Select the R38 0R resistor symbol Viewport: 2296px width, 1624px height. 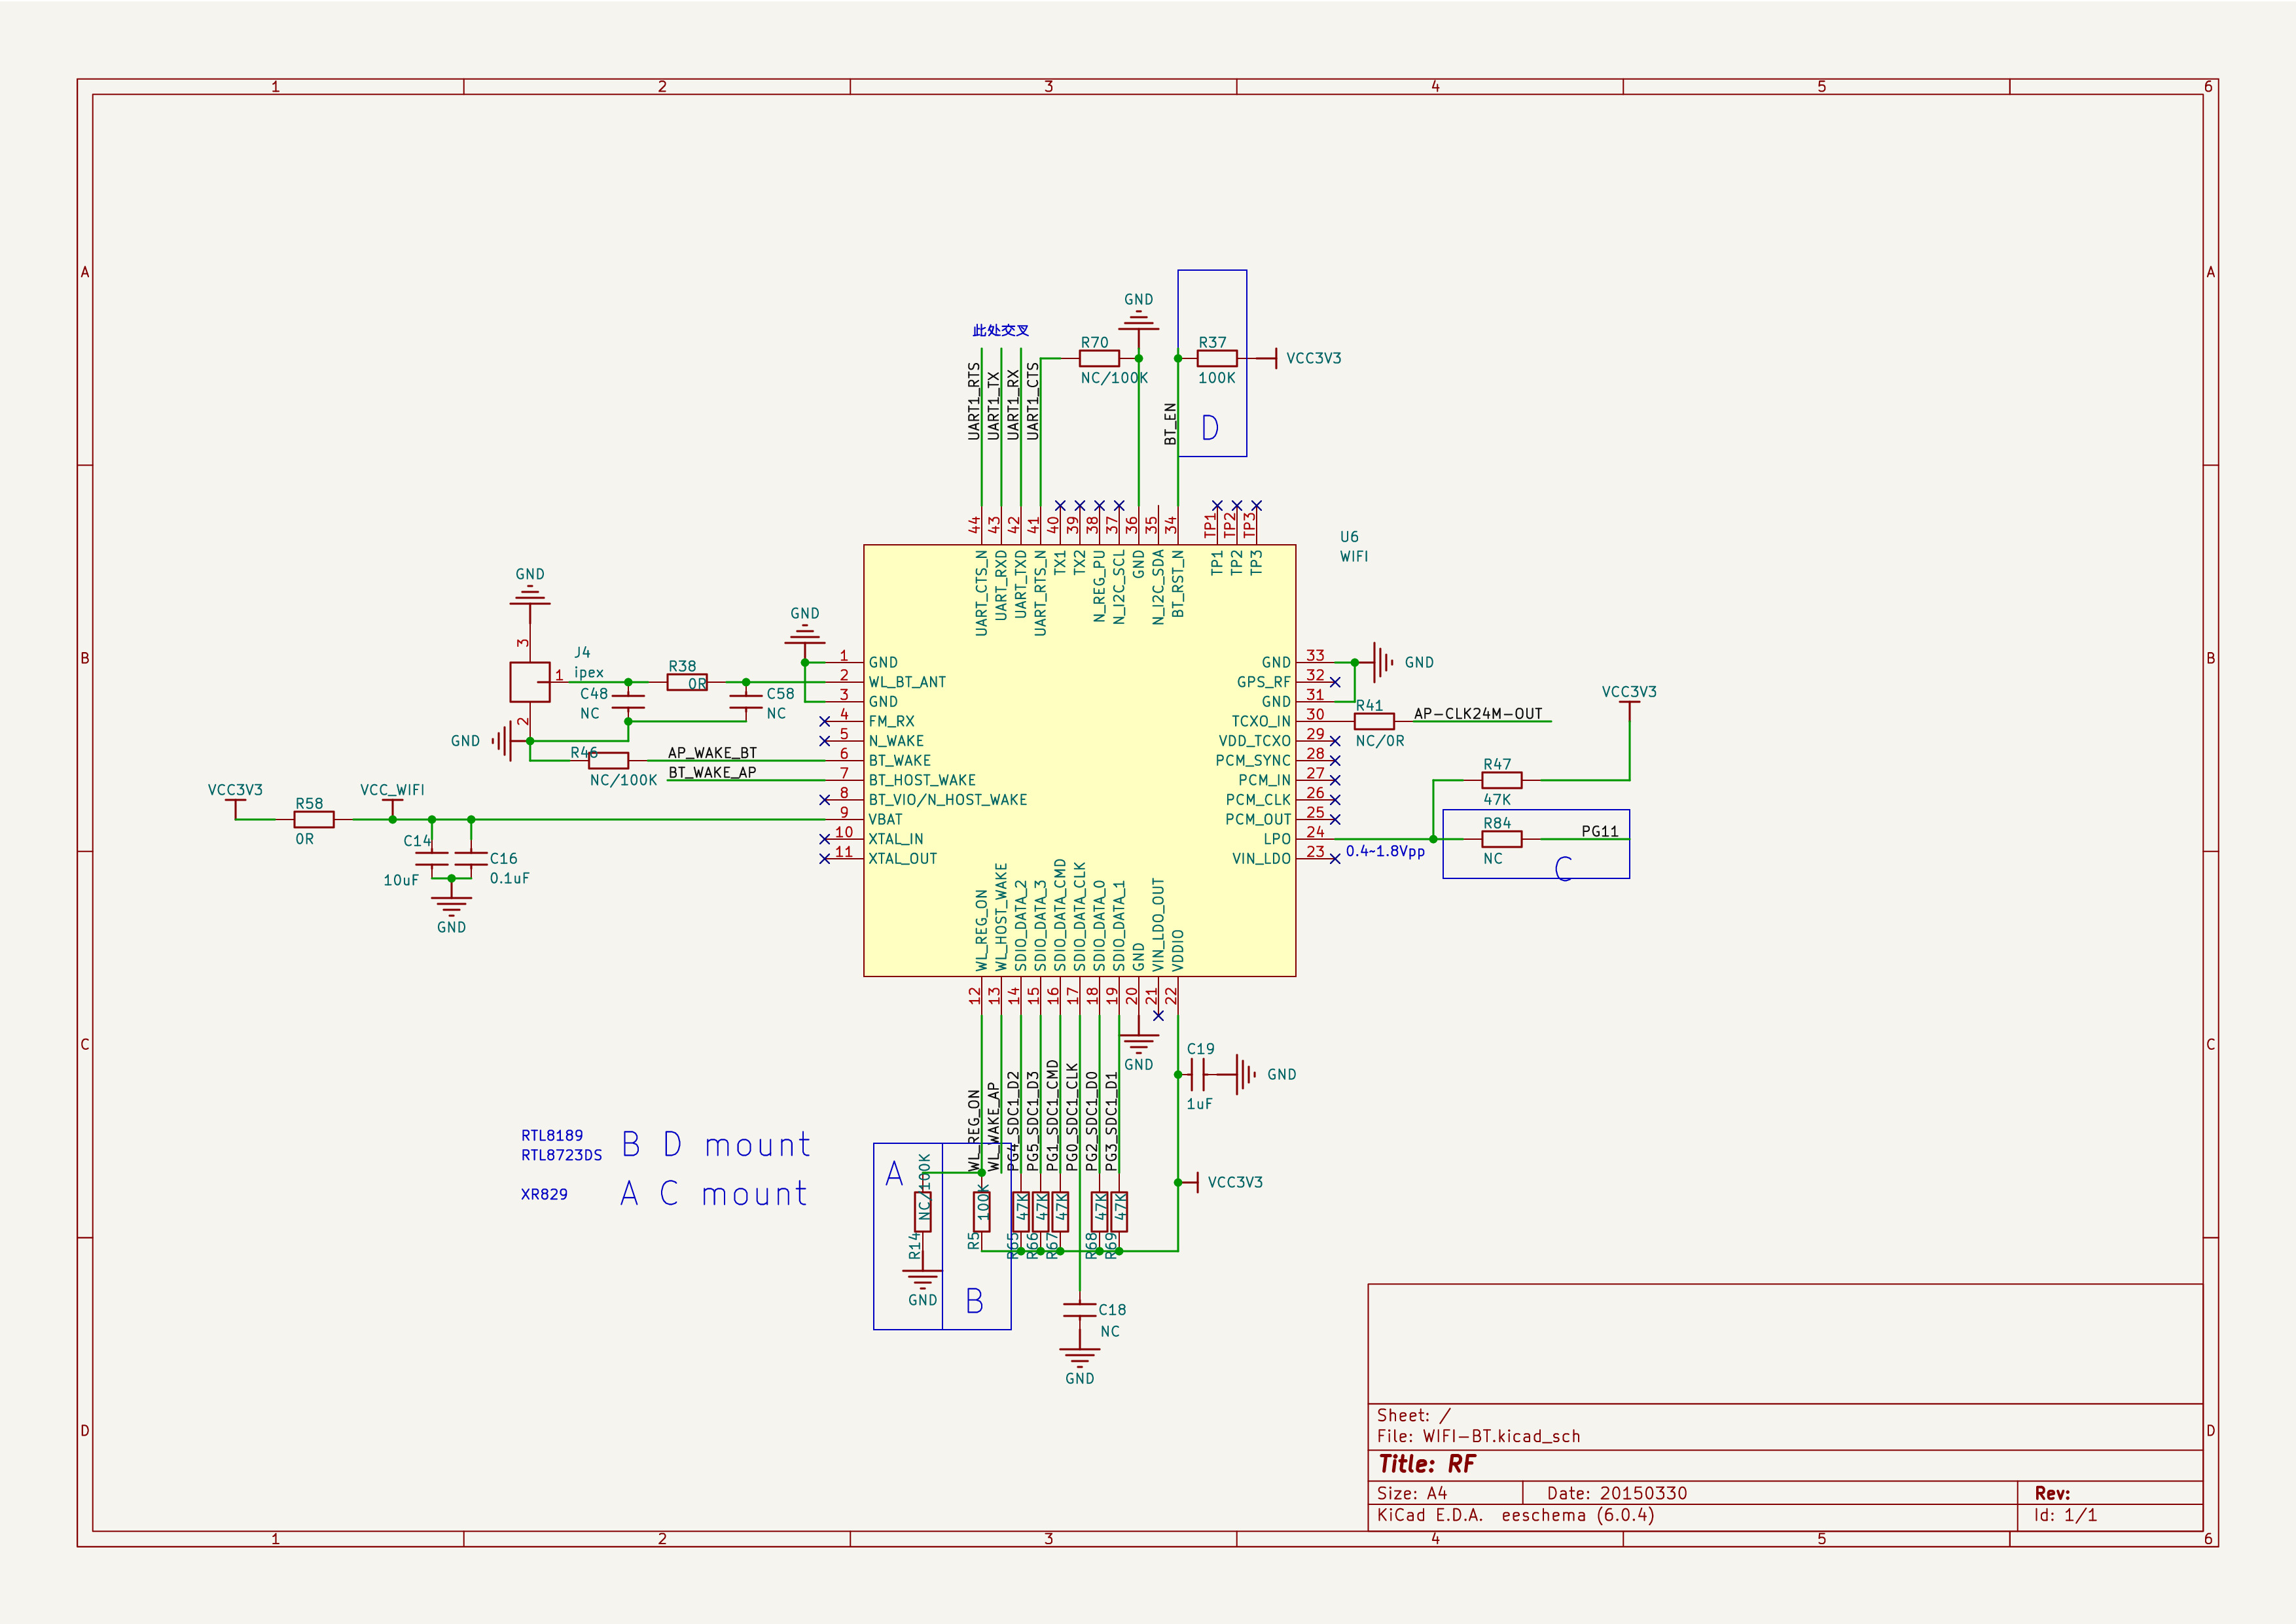click(687, 682)
